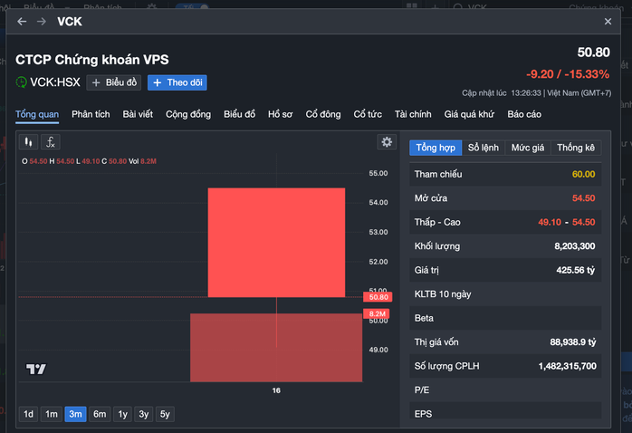Show the Thống kê panel tab

click(x=576, y=148)
